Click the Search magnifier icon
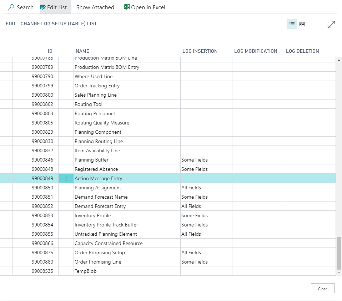The width and height of the screenshot is (342, 301). (11, 7)
